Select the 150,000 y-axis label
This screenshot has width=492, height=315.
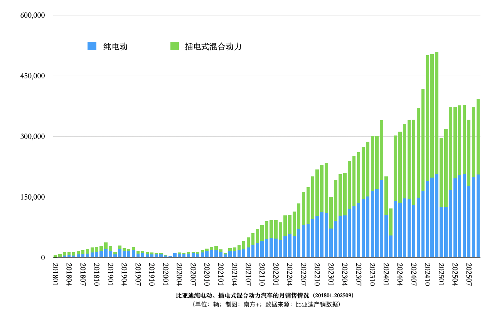32,197
